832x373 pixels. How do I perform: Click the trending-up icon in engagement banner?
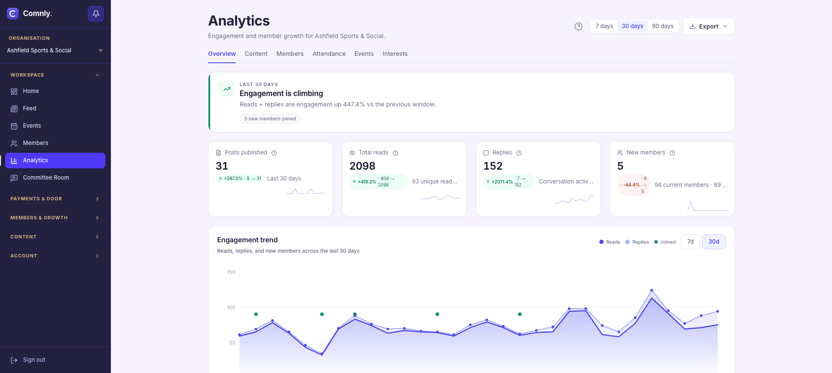[227, 89]
